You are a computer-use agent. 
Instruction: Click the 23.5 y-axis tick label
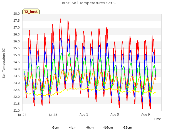coord(17,76)
